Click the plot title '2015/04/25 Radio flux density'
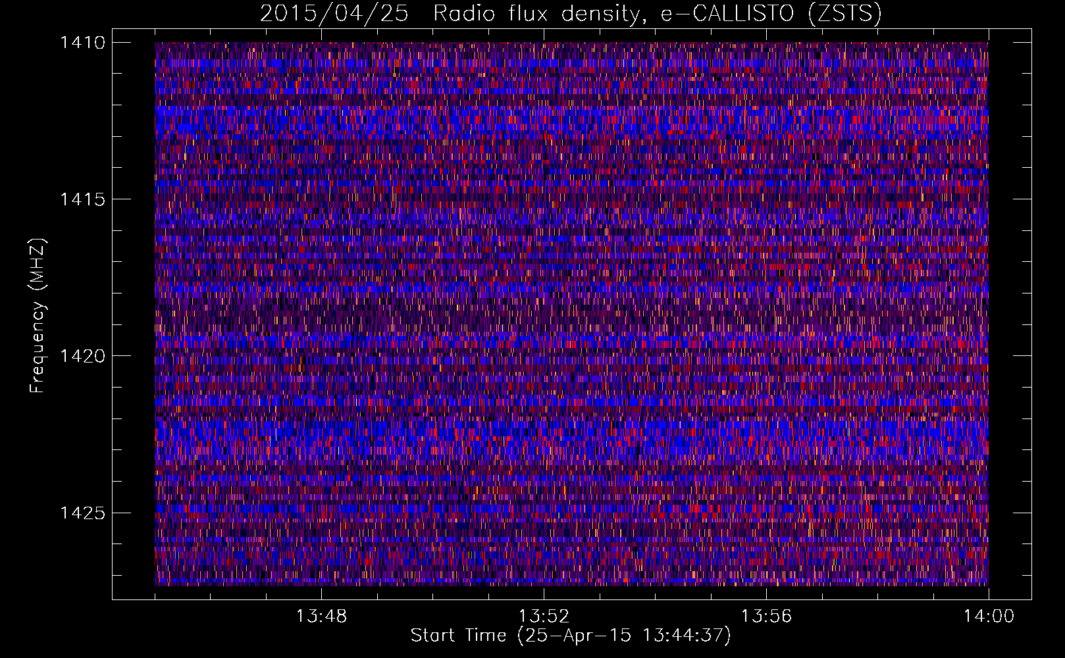1065x658 pixels. coord(571,14)
